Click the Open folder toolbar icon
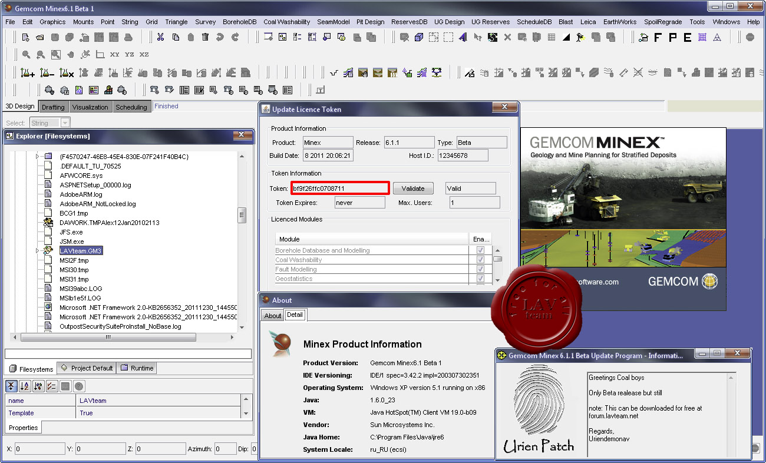The width and height of the screenshot is (766, 463). (40, 37)
